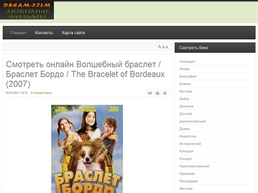Open the Карта сайта menu item
This screenshot has width=258, height=193.
click(73, 33)
